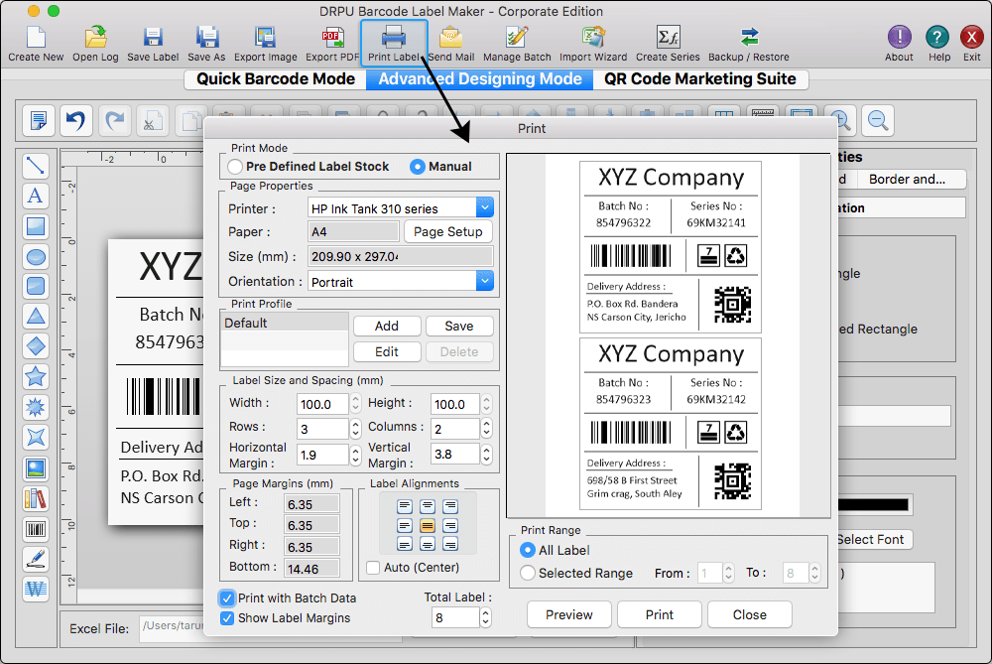
Task: Open the Send Mail tool
Action: pos(451,44)
